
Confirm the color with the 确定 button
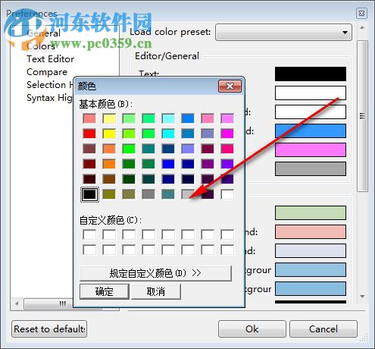105,291
